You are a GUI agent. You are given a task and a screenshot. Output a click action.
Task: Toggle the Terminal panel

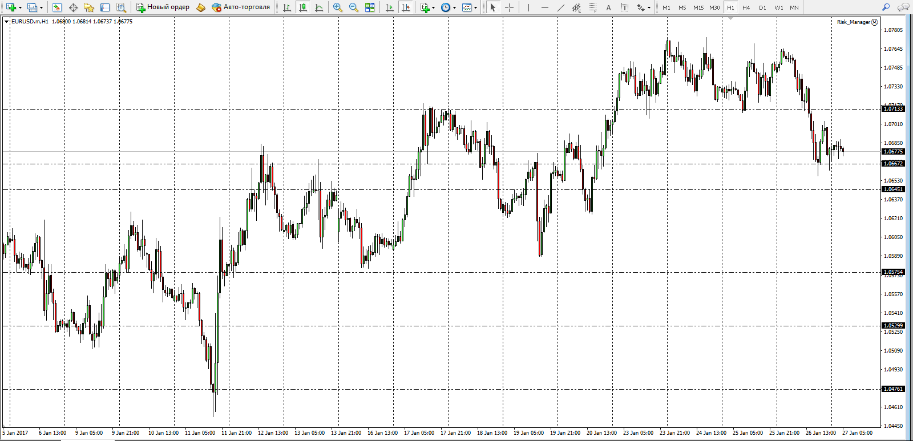click(105, 7)
